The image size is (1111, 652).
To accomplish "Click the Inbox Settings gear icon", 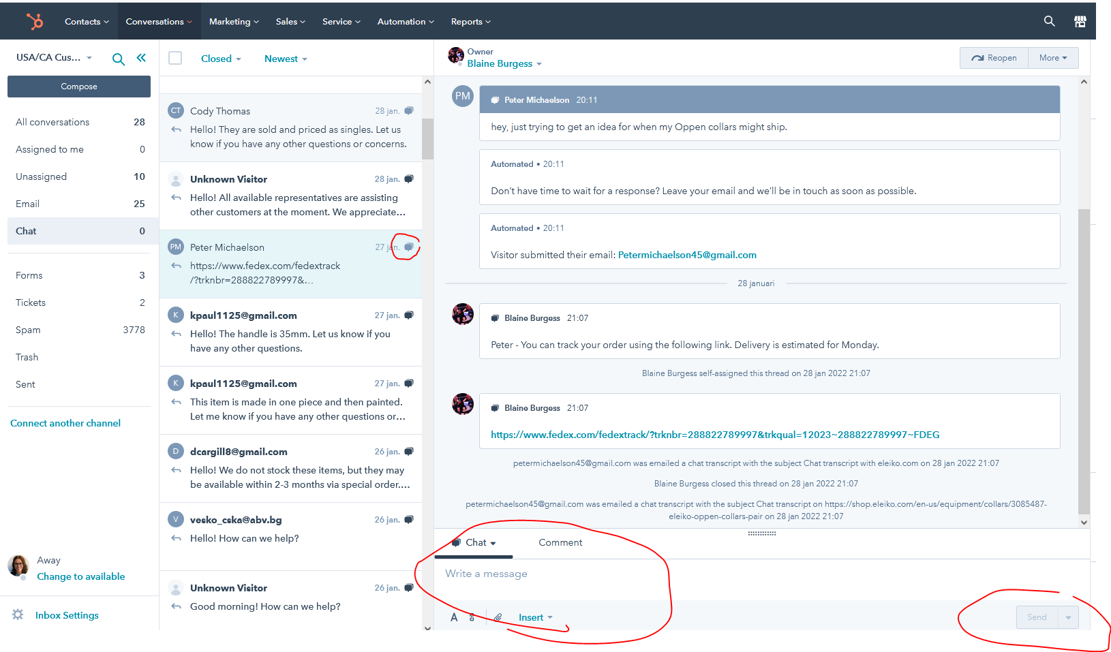I will [x=18, y=615].
